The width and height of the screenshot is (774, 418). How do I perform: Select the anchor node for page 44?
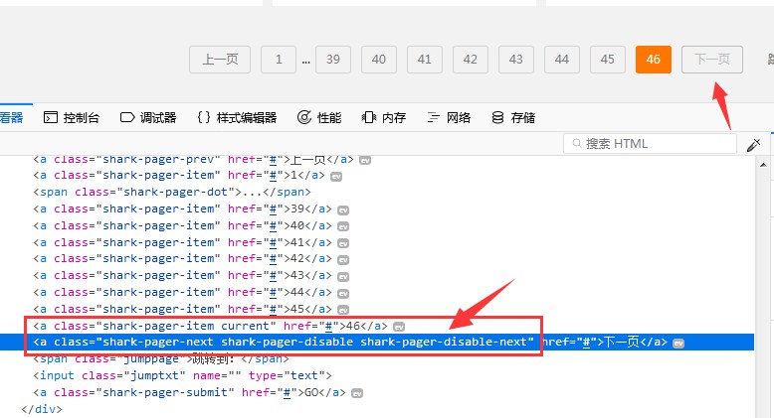click(182, 292)
